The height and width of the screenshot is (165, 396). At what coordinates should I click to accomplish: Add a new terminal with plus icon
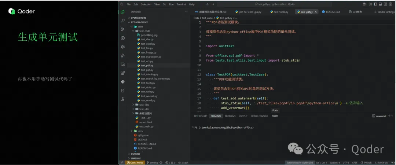pos(389,116)
